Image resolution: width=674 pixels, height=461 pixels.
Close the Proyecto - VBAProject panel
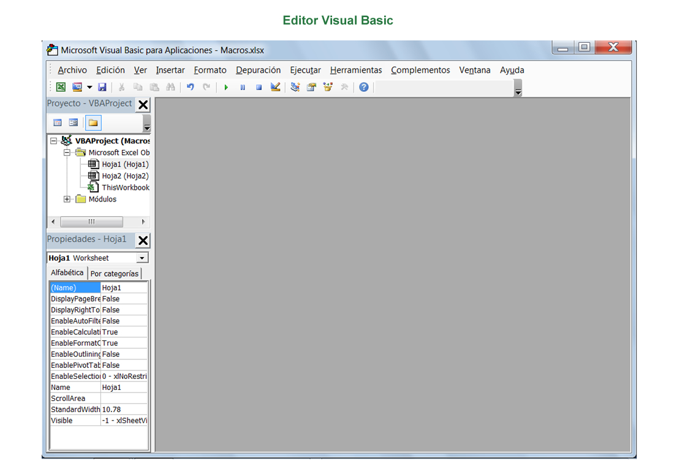[x=143, y=105]
